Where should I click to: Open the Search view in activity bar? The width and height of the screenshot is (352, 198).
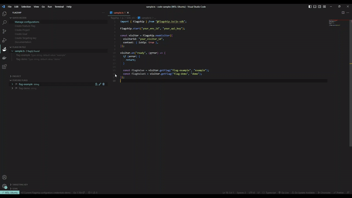pos(4,22)
